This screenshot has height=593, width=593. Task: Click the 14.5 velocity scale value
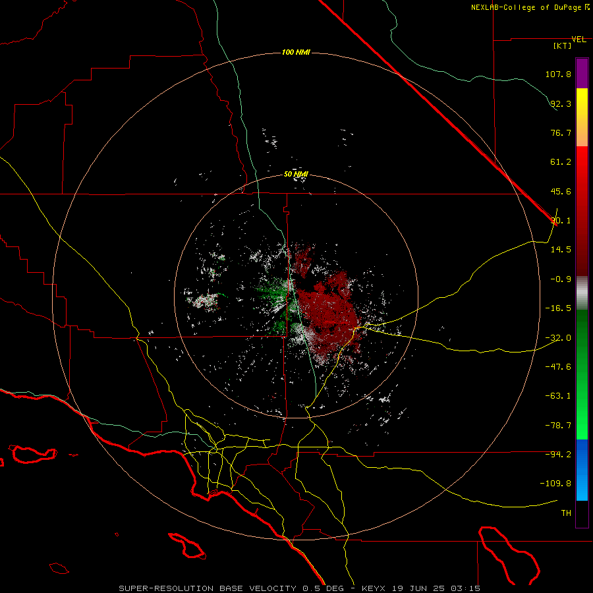561,250
